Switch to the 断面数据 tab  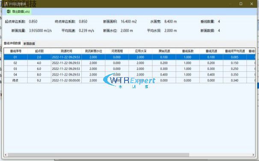click(x=29, y=43)
